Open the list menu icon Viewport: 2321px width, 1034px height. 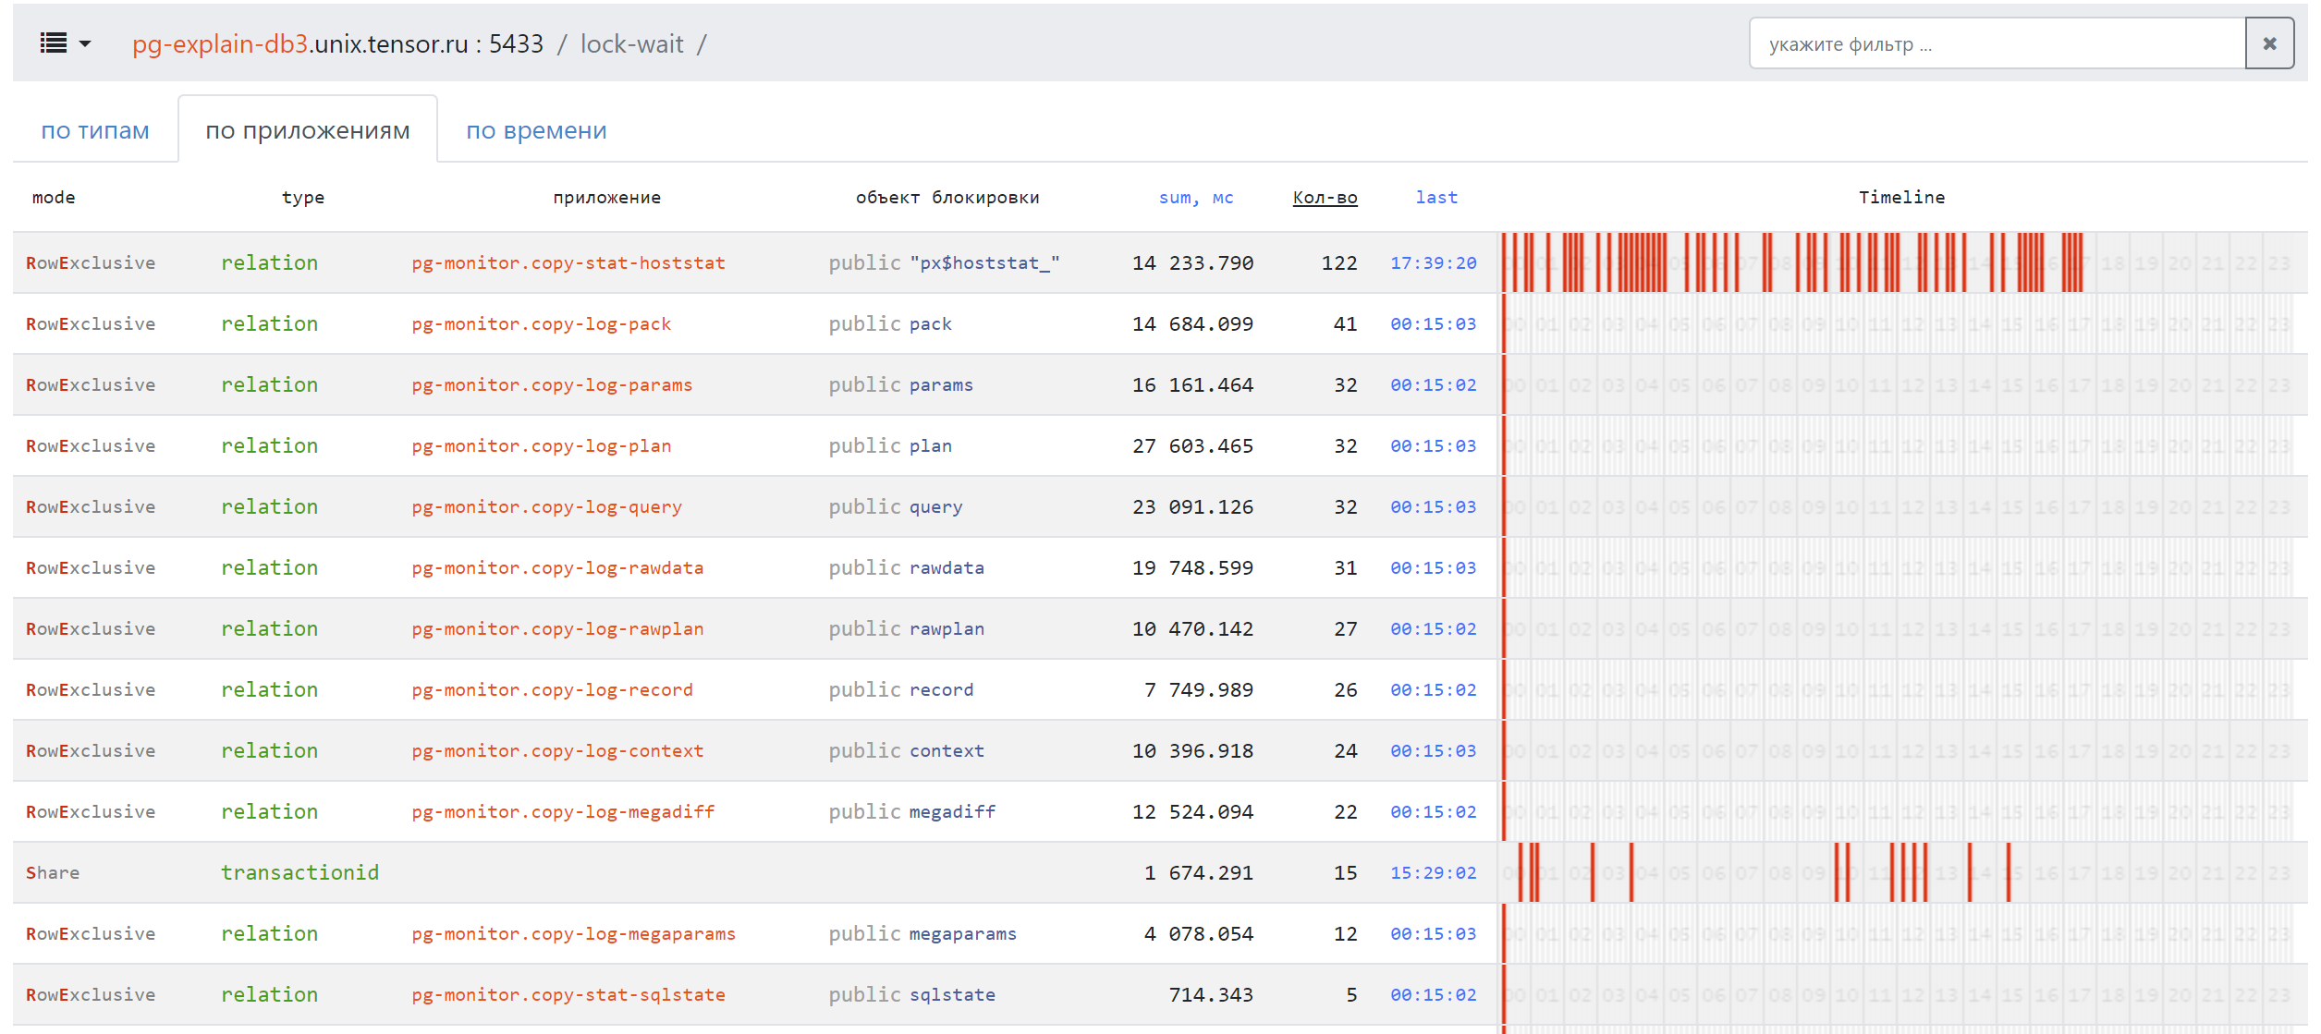pos(54,43)
